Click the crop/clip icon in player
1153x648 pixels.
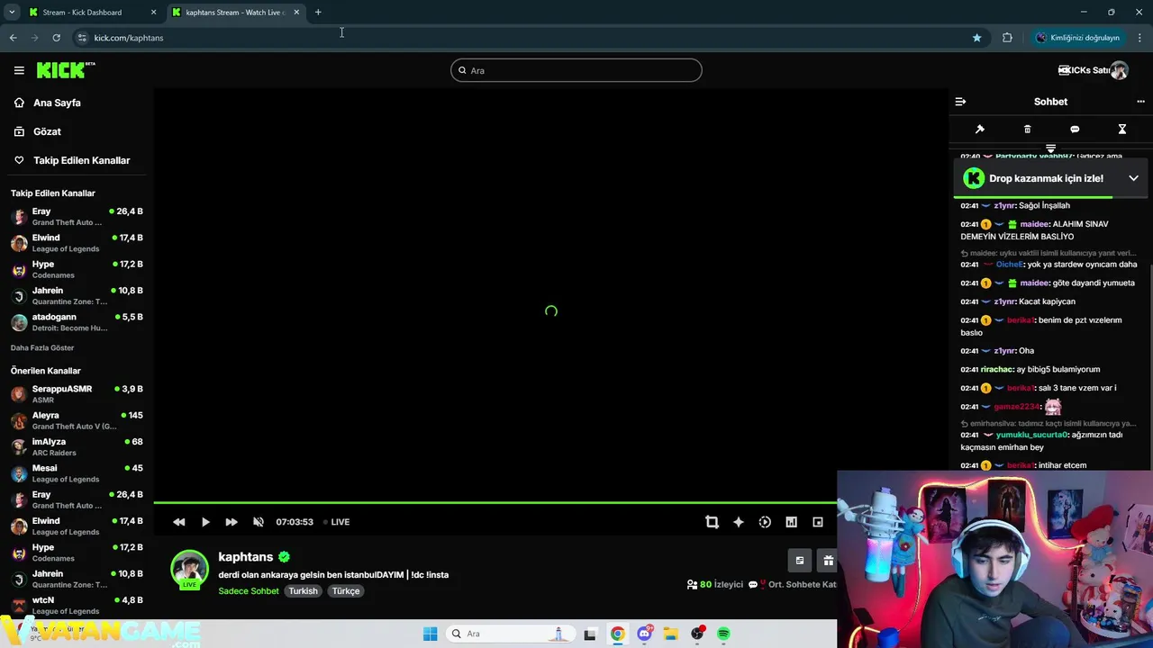712,522
